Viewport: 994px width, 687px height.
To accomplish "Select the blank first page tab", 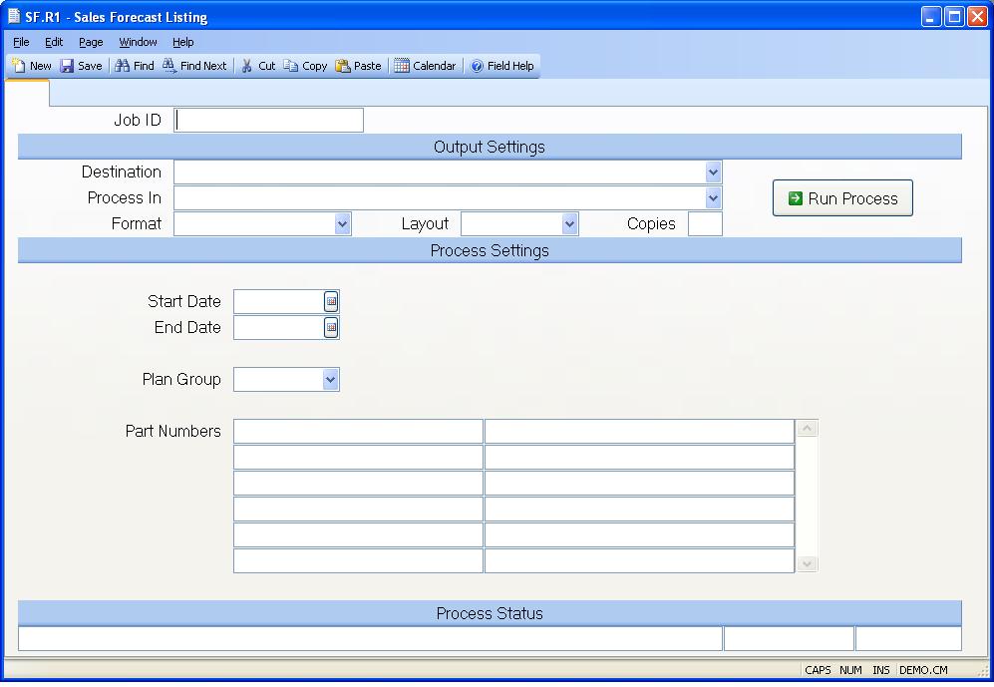I will 27,93.
